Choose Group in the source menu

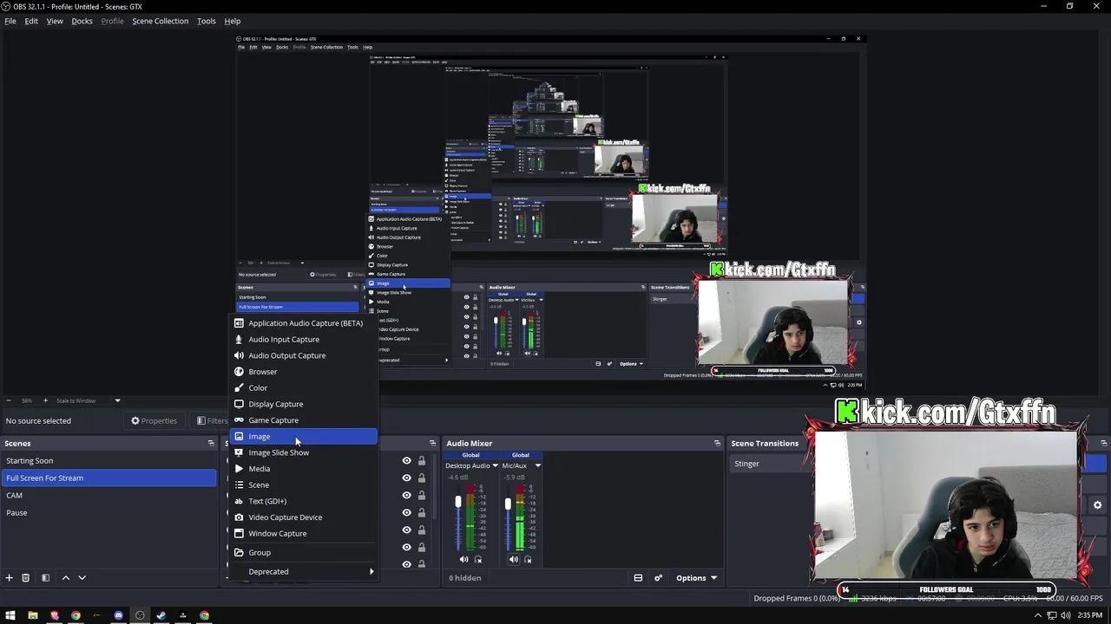pyautogui.click(x=304, y=553)
